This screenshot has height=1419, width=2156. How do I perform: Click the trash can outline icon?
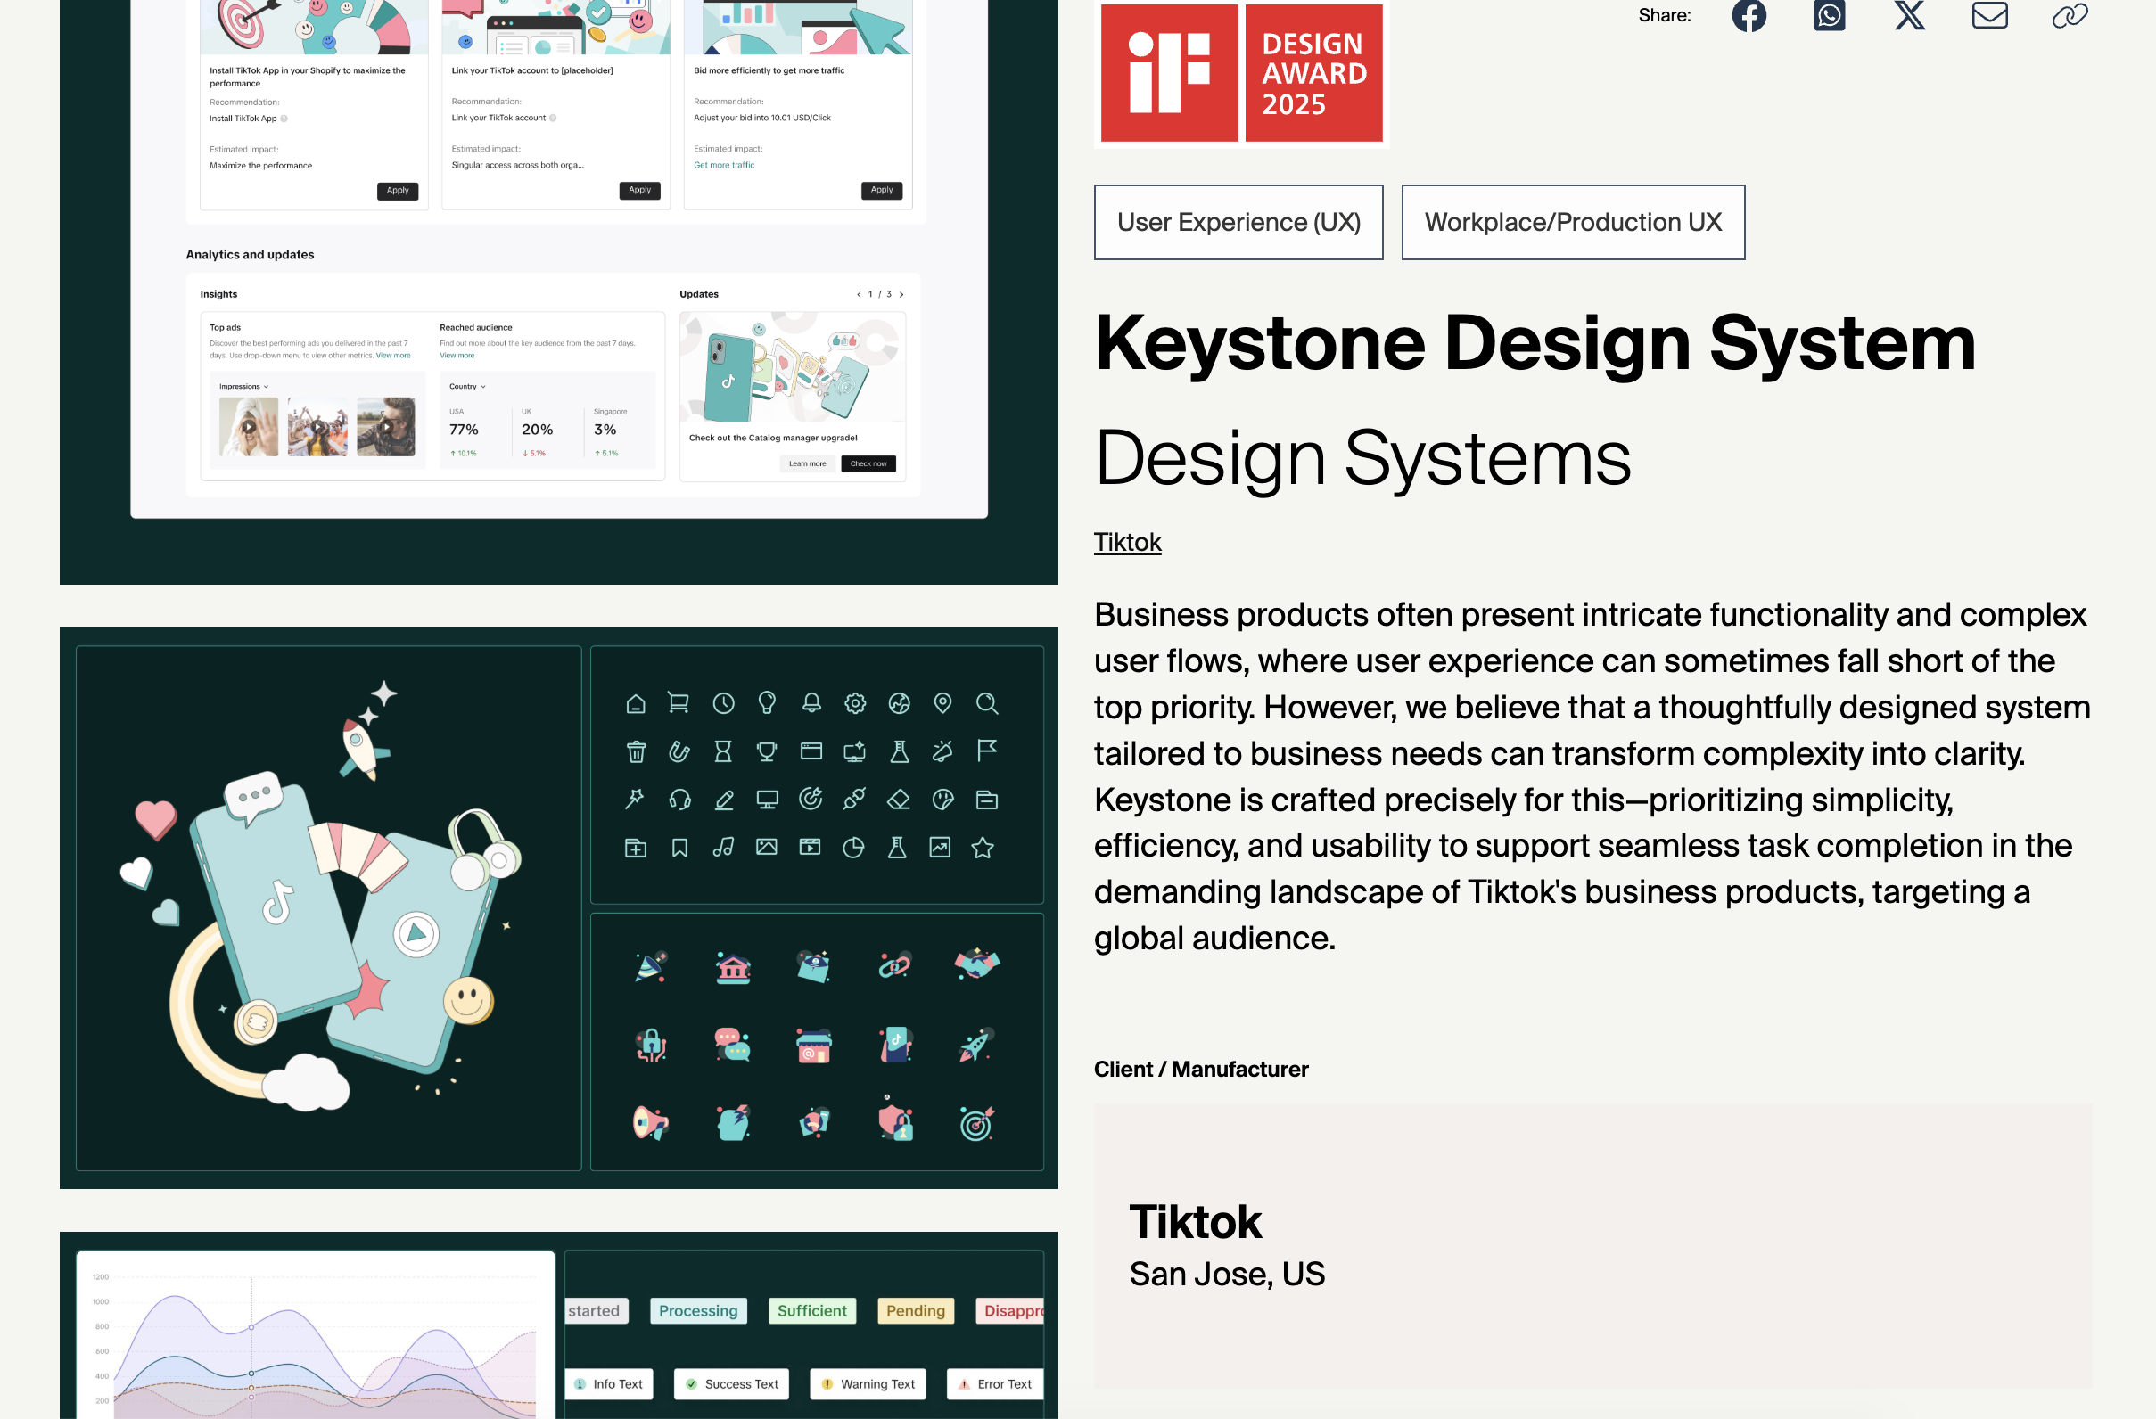coord(636,751)
